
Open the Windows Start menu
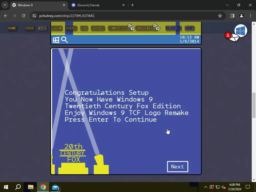point(6,187)
